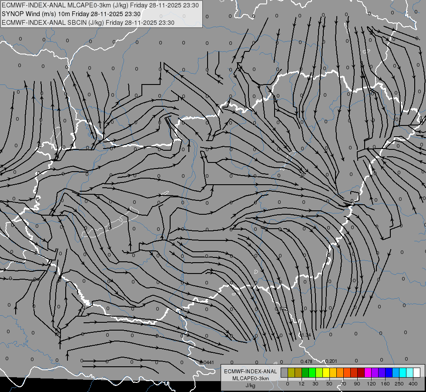
Task: Click the SBCIN title line
Action: tap(88, 23)
